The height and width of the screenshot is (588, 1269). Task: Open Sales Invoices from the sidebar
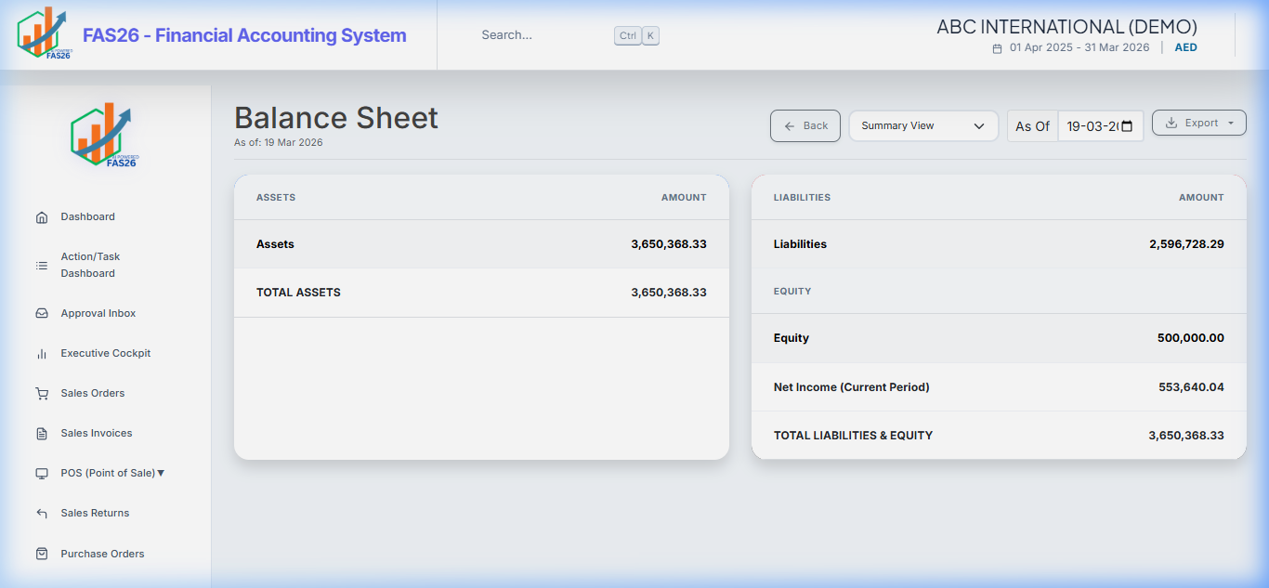[x=97, y=434]
